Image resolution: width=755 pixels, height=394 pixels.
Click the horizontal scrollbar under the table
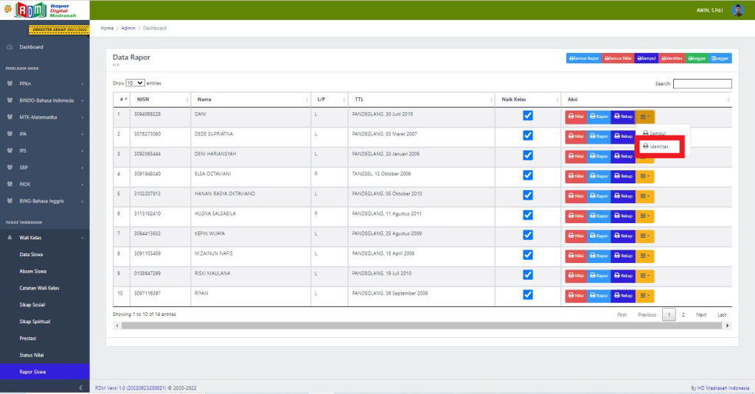point(420,326)
